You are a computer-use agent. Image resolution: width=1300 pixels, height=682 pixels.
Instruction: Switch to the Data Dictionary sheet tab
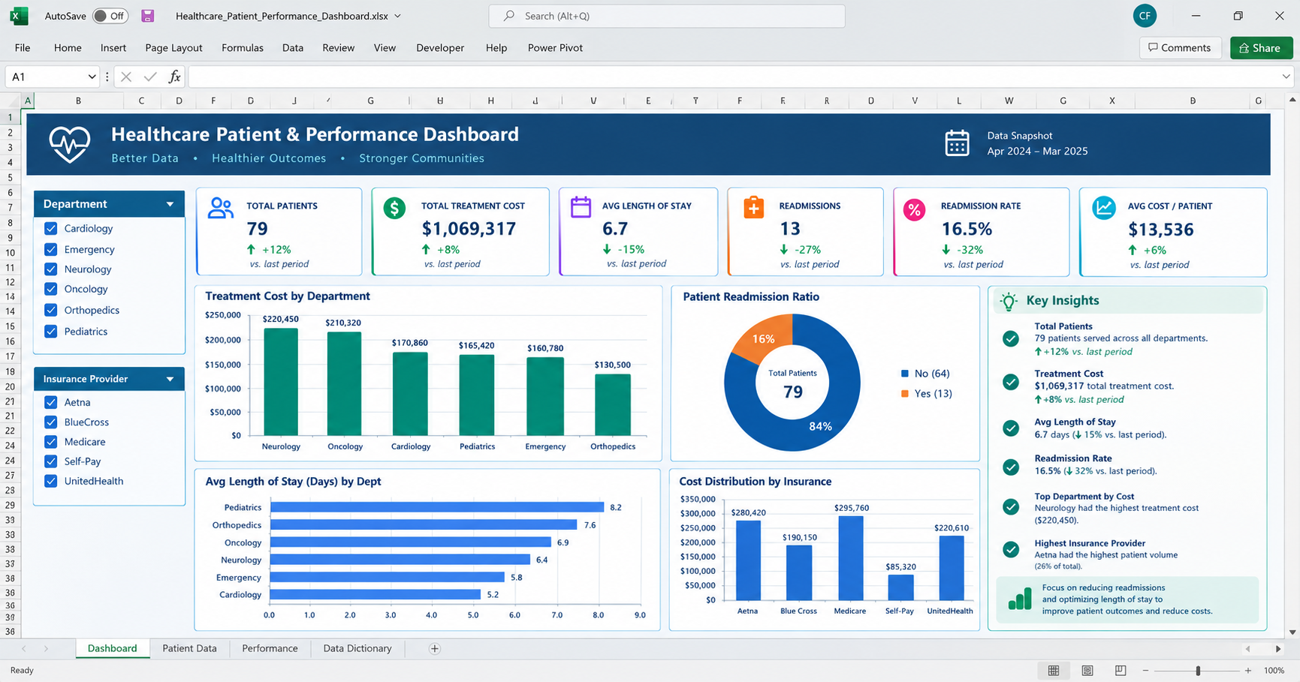tap(357, 648)
